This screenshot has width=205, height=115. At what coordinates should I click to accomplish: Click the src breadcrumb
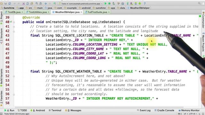(29, 8)
